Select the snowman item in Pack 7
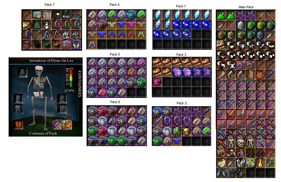 point(47,25)
